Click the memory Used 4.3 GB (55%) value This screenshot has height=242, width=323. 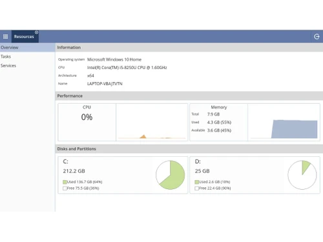pos(219,122)
